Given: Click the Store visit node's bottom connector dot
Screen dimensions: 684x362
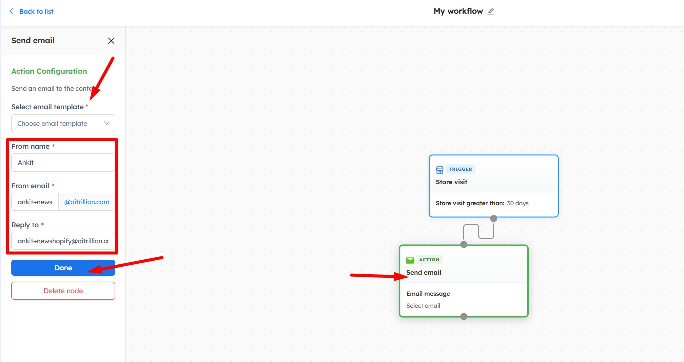Looking at the screenshot, I should (494, 218).
